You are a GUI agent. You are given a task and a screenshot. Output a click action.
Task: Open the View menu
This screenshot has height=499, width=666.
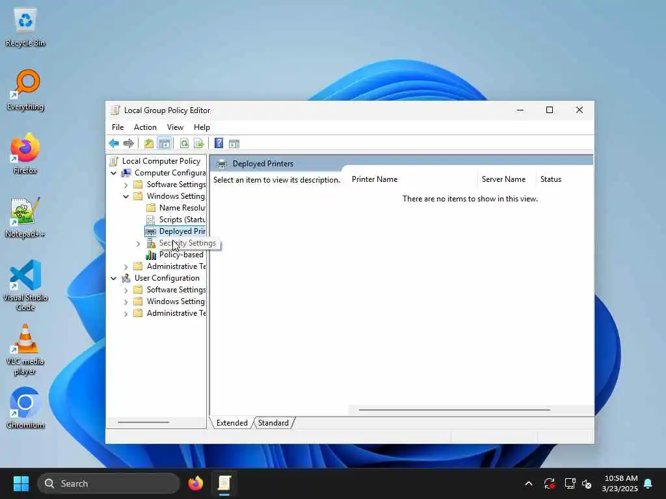[175, 127]
